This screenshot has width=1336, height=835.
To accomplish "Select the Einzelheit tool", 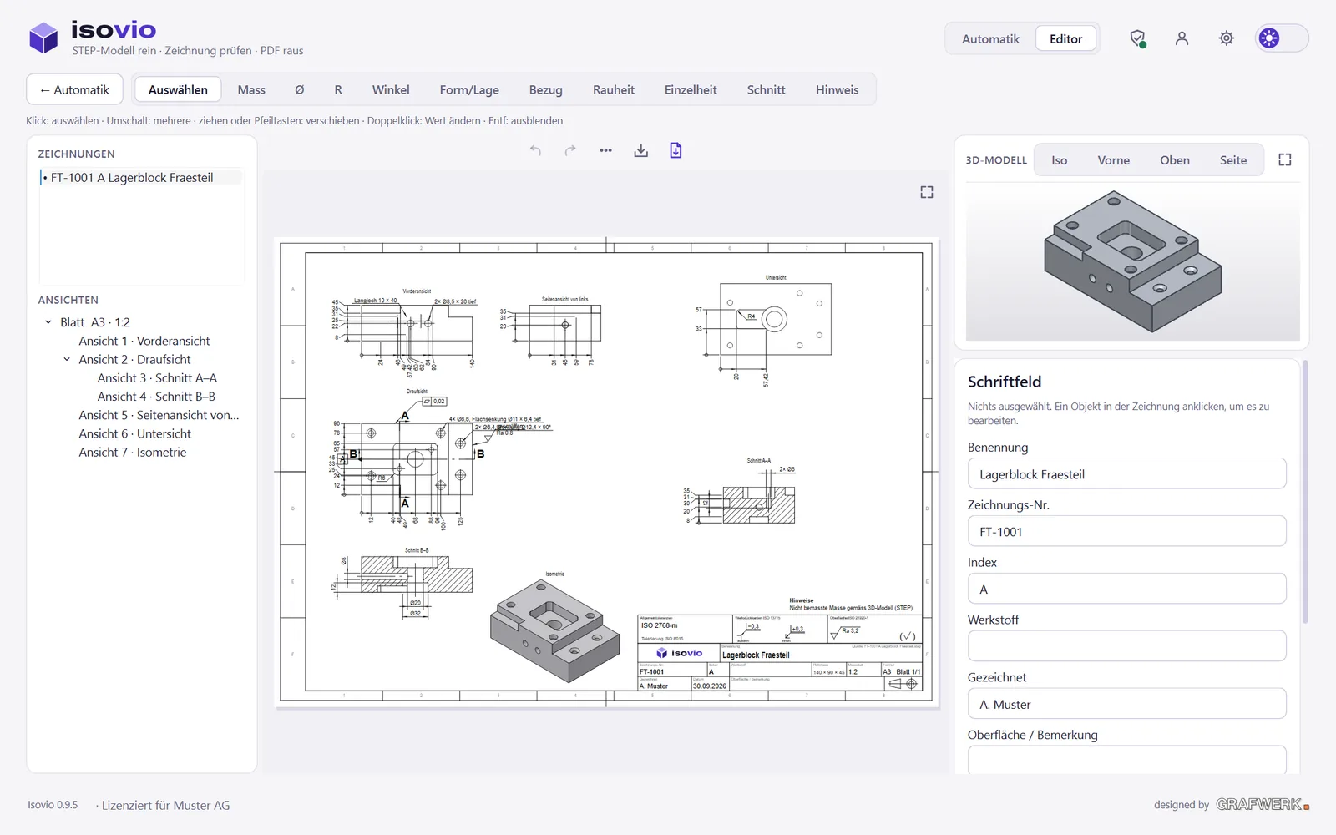I will point(691,89).
